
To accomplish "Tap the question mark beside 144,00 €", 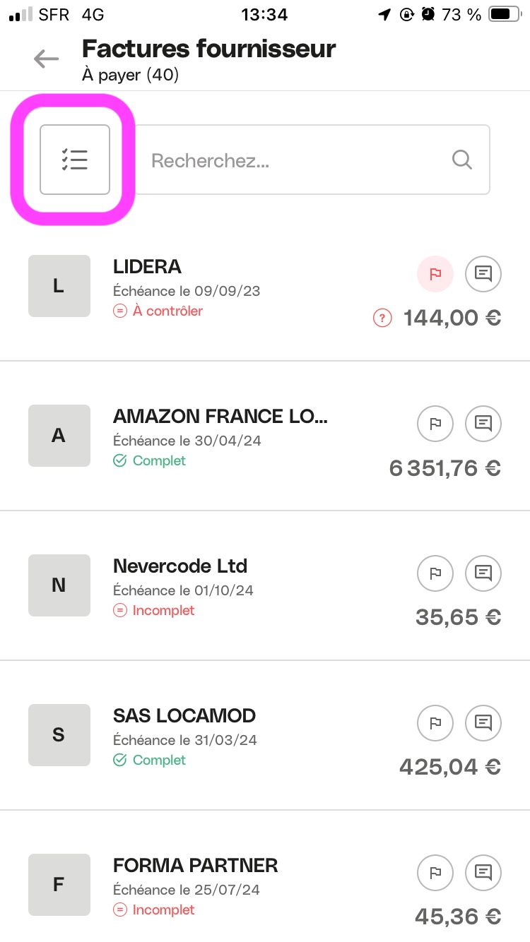I will 382,318.
